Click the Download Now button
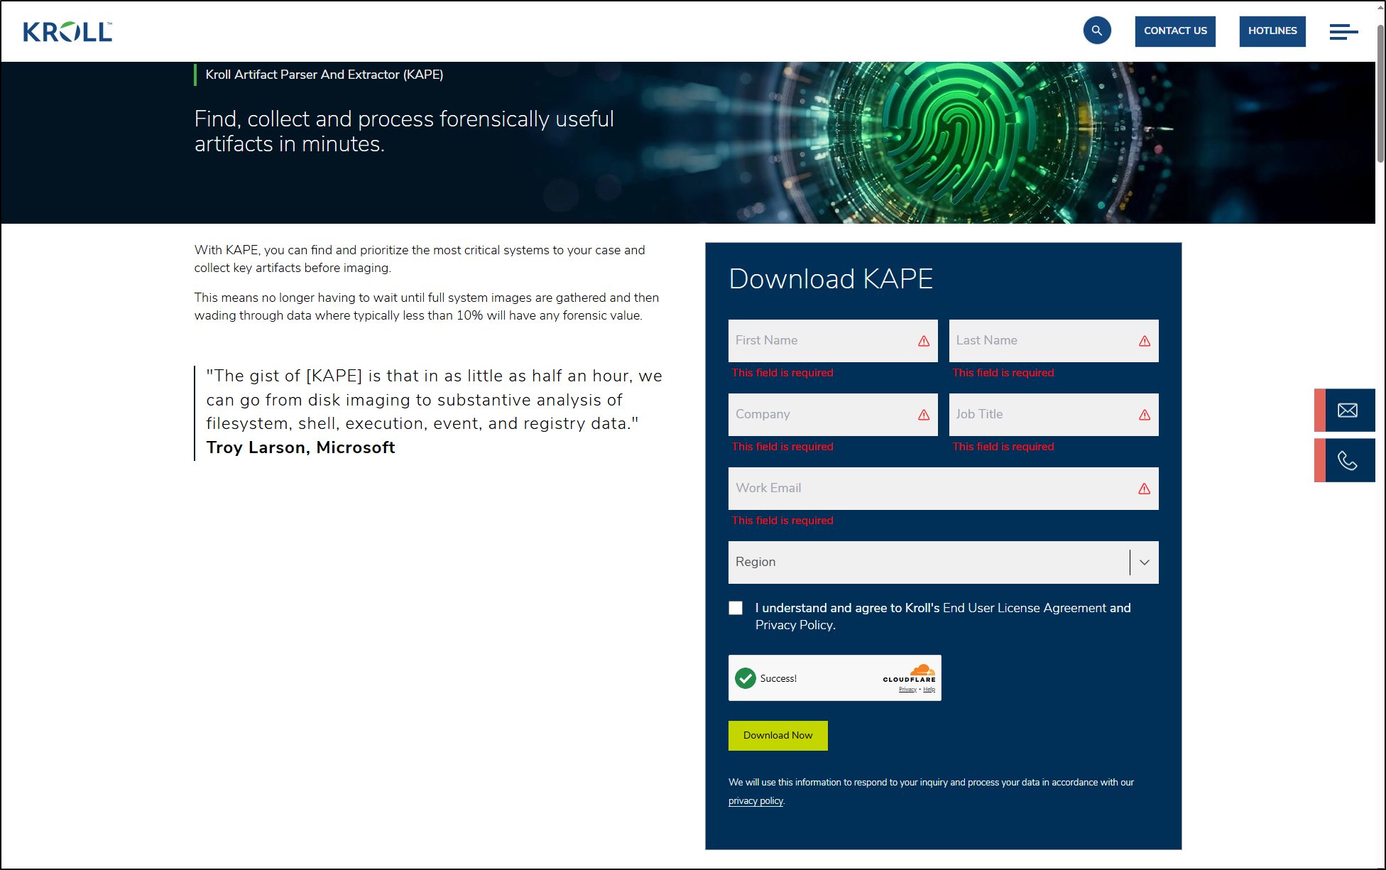Image resolution: width=1386 pixels, height=870 pixels. [778, 736]
